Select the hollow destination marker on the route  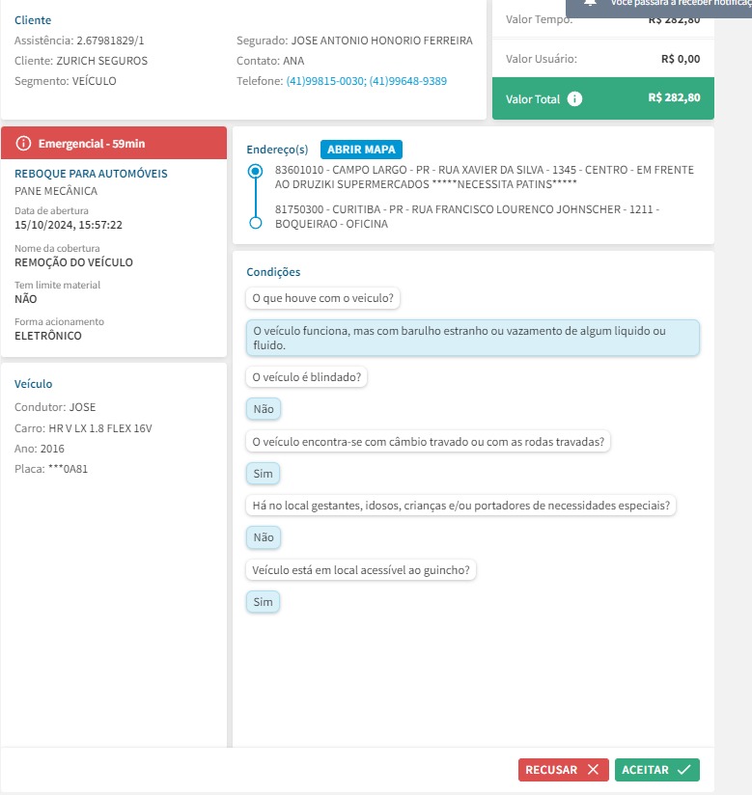255,223
